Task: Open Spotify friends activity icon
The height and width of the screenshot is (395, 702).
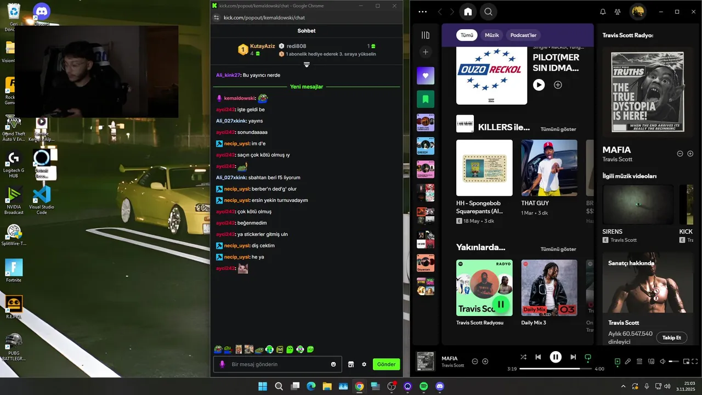Action: tap(618, 12)
